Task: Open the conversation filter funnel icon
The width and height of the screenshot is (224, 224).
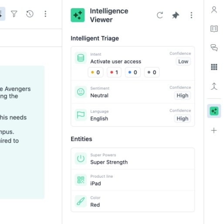Action: 14,14
